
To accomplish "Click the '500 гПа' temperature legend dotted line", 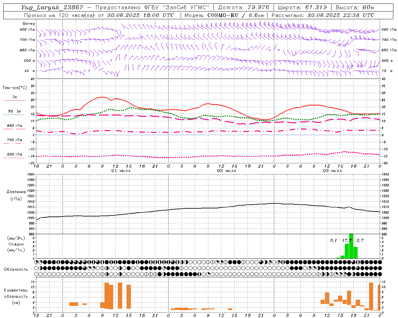I will [14, 158].
